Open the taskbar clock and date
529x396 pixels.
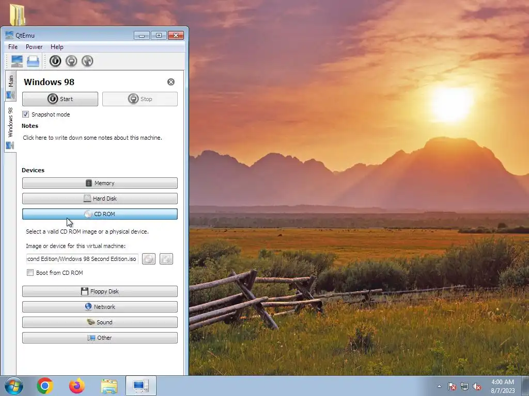pos(503,386)
